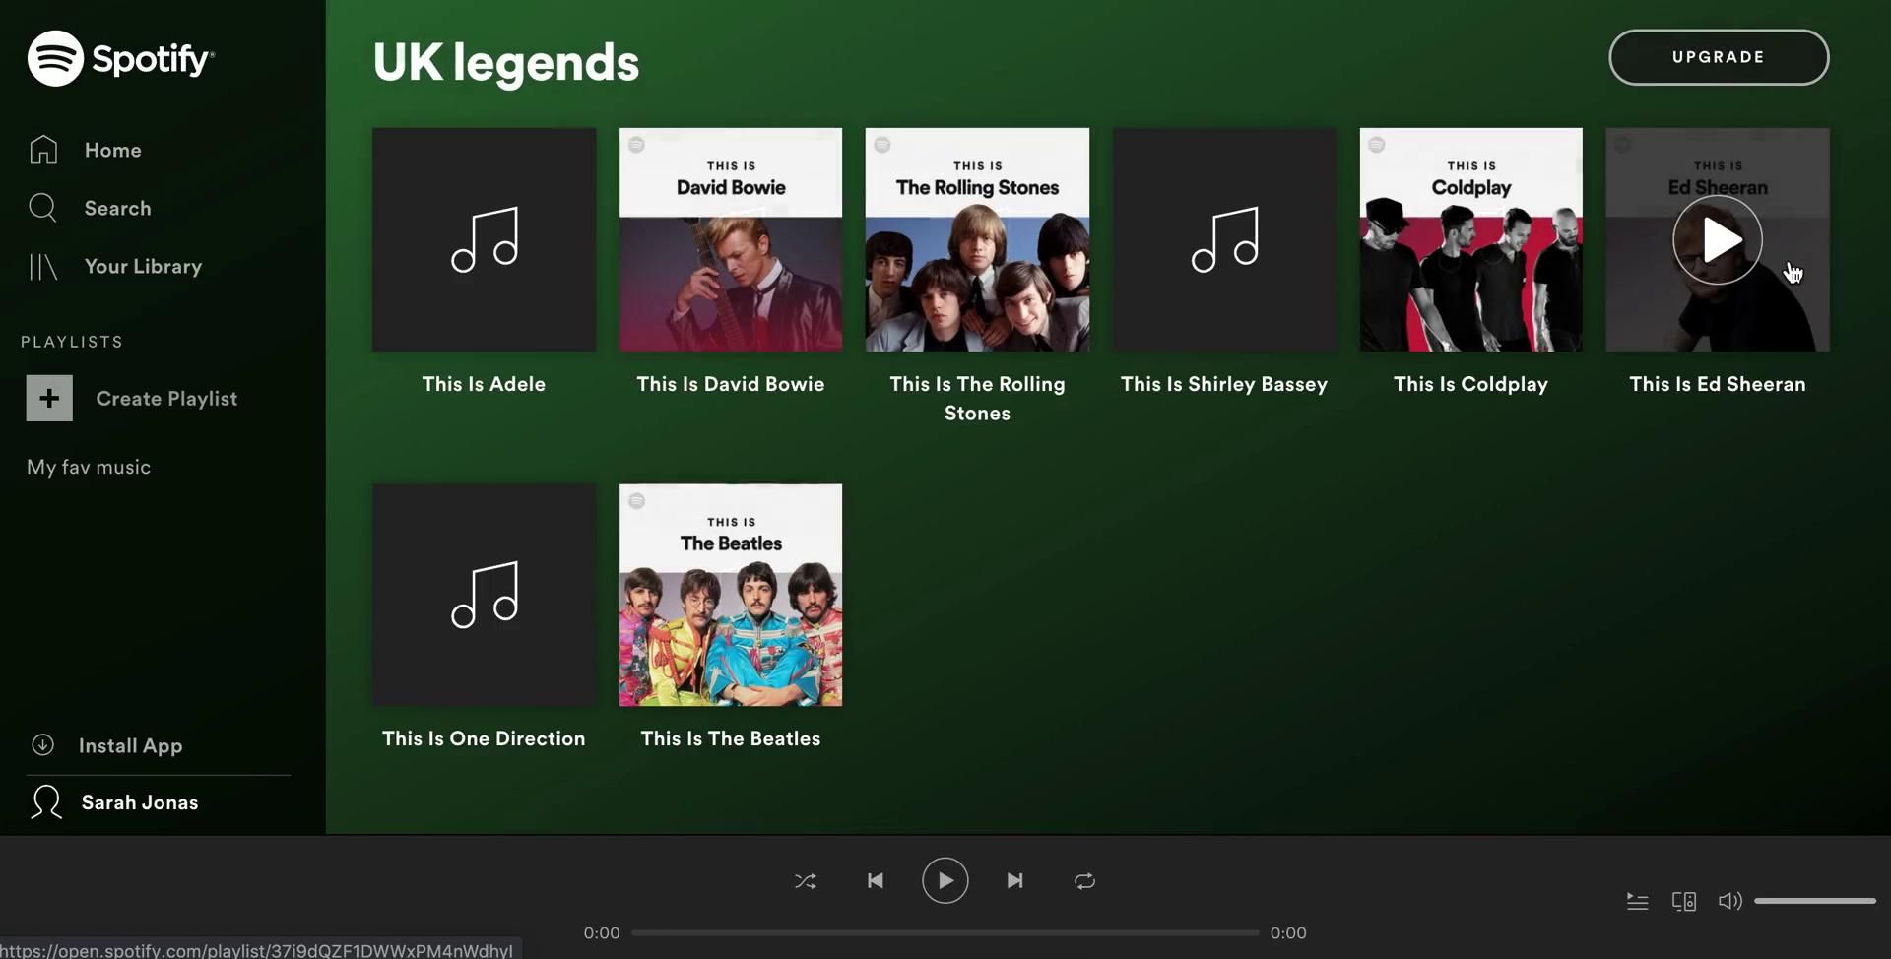1891x959 pixels.
Task: Open connect to a device
Action: 1683,901
